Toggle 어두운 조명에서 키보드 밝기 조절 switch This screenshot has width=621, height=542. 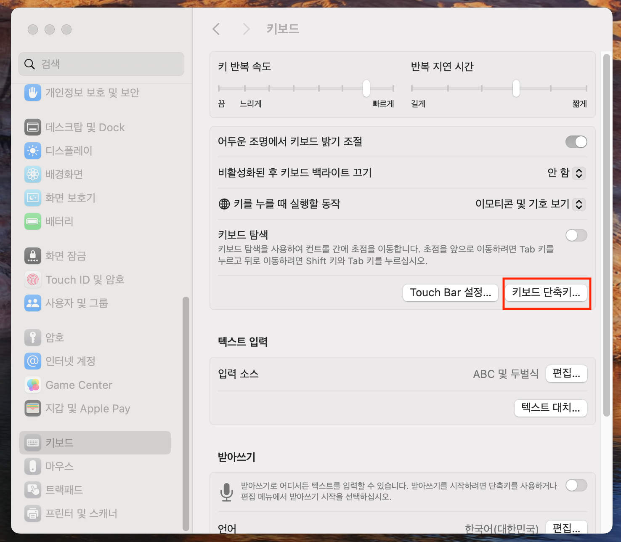576,142
